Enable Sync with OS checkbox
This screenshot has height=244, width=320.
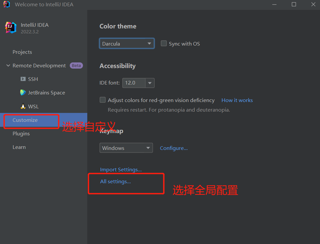164,44
